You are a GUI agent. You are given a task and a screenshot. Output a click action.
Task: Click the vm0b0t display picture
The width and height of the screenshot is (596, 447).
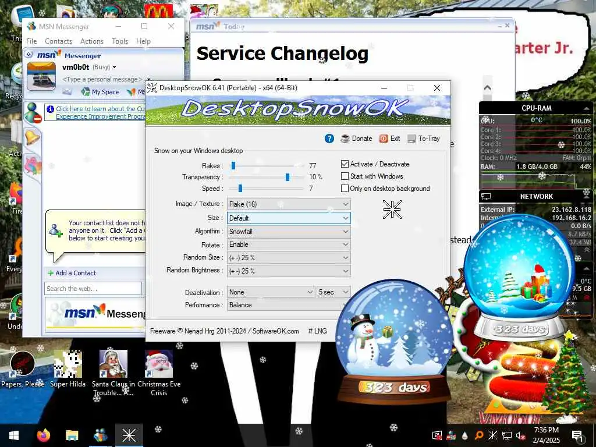41,76
